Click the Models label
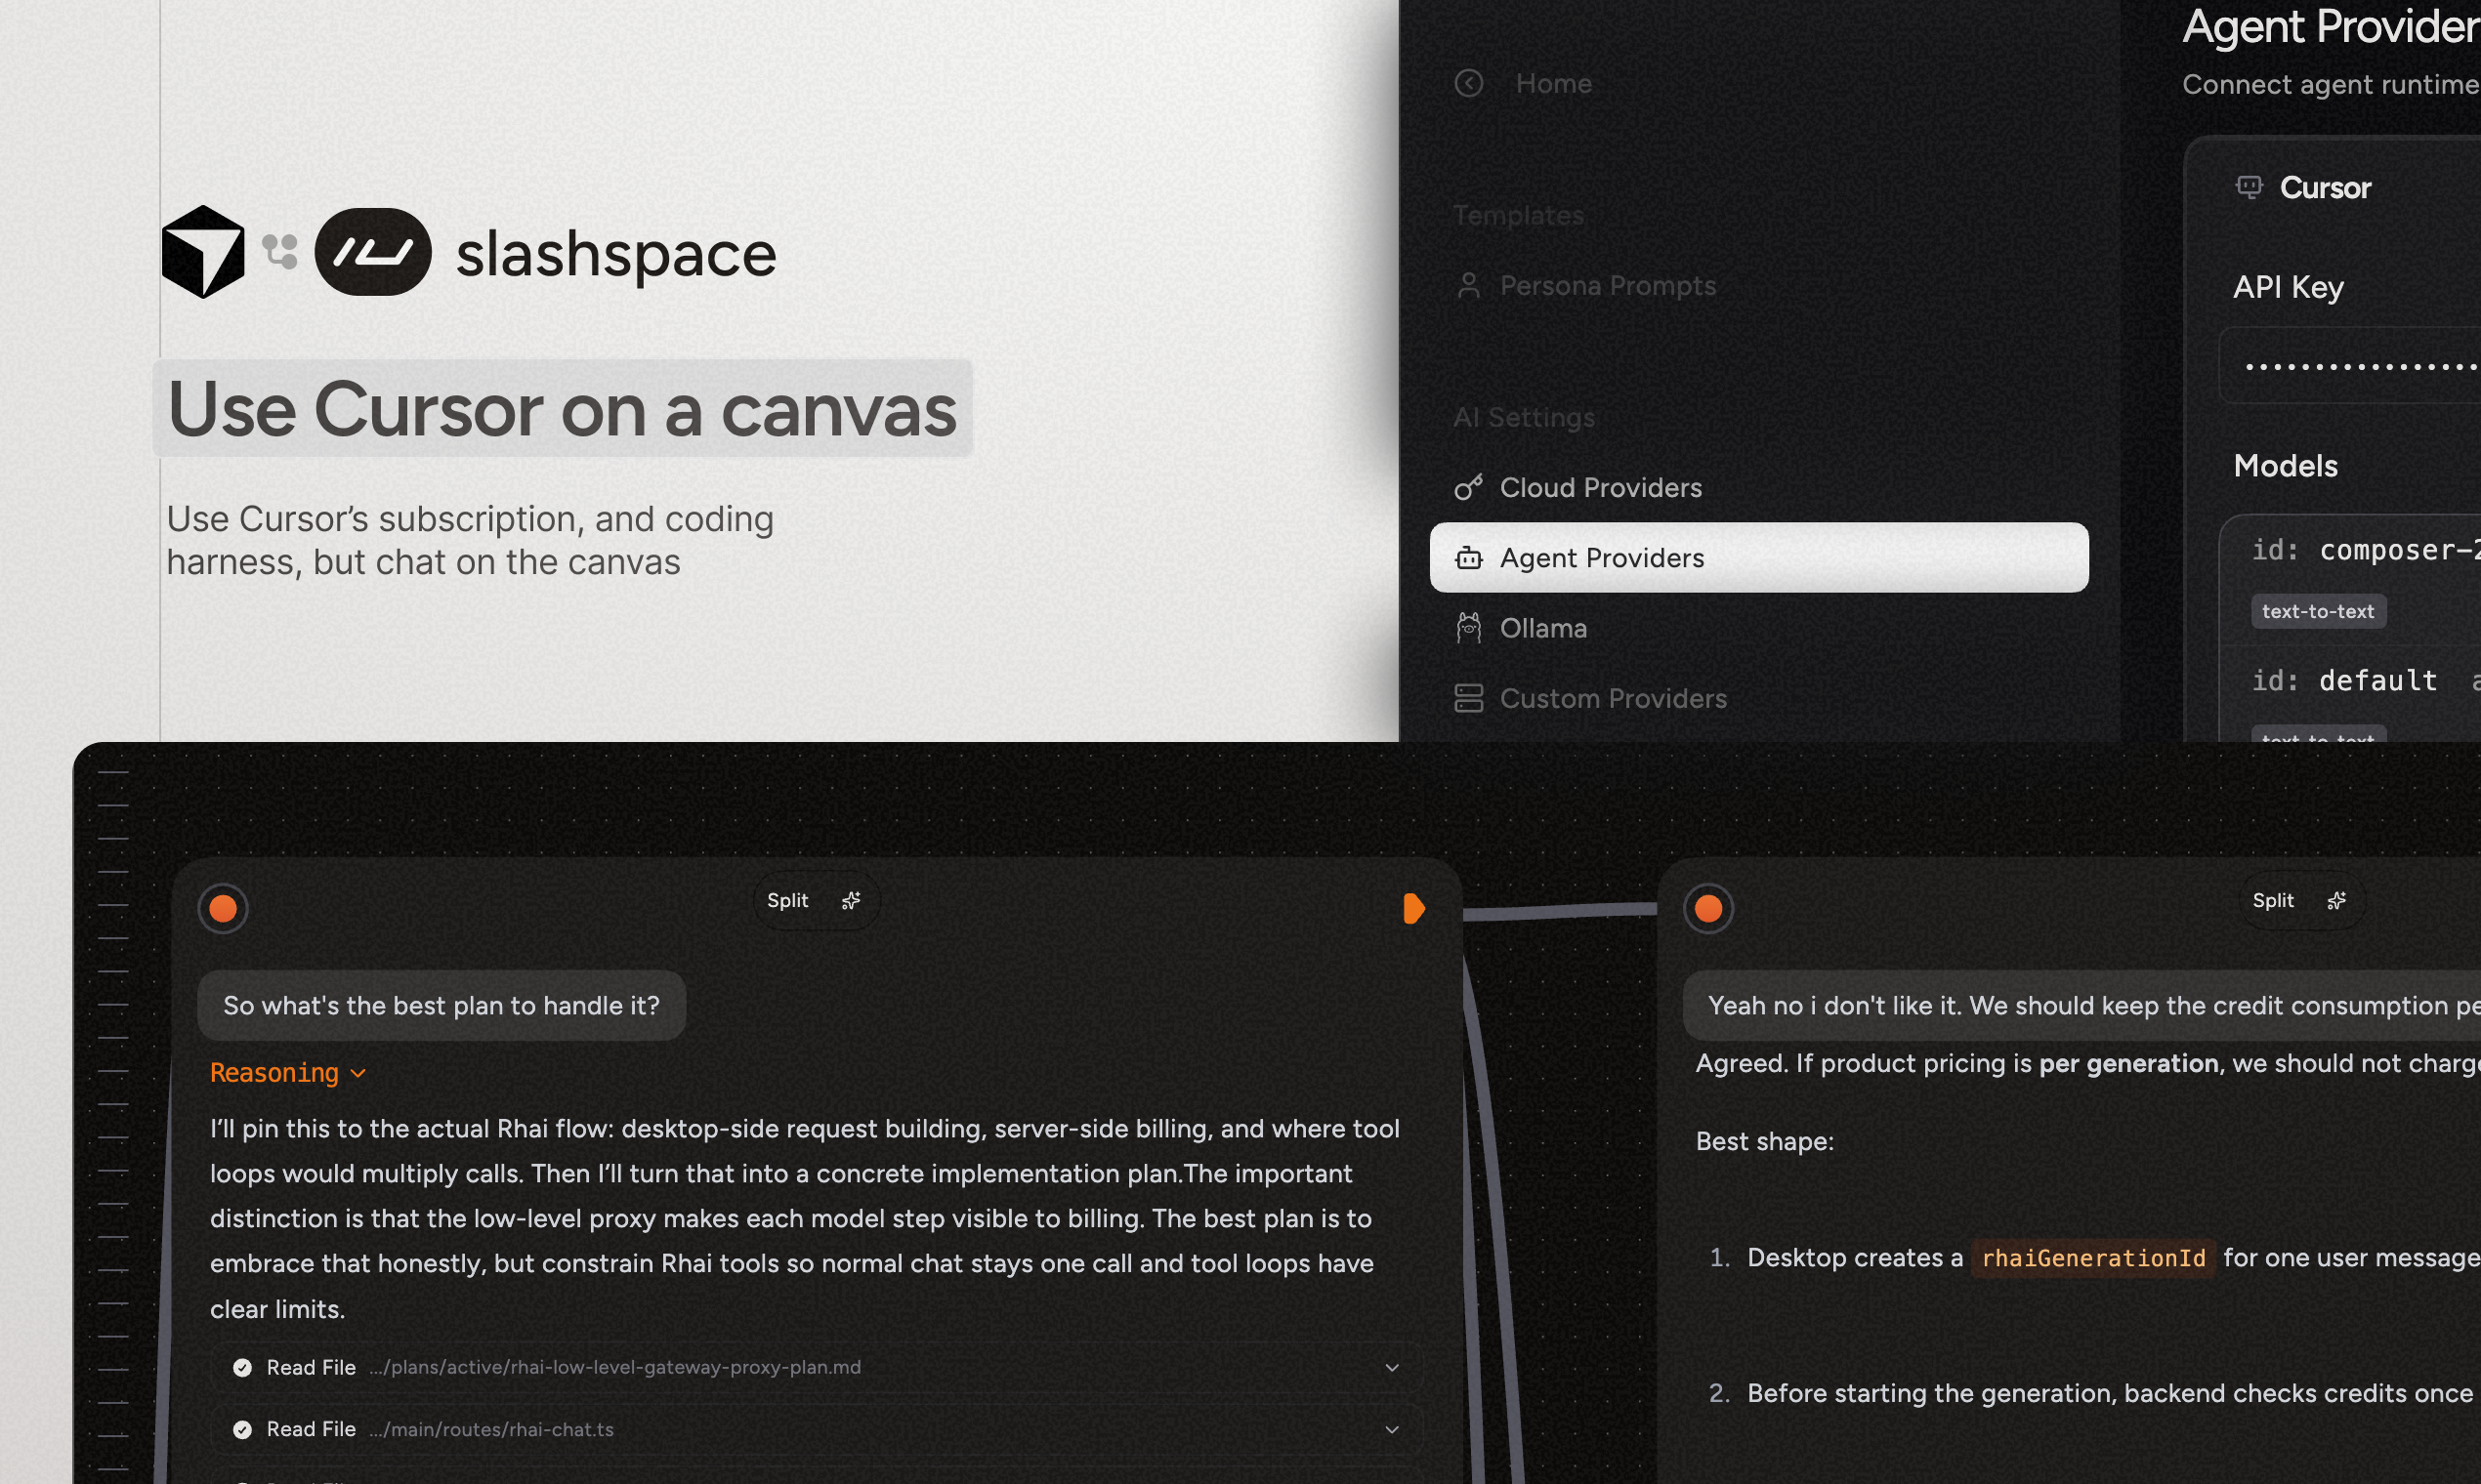The height and width of the screenshot is (1484, 2481). (x=2285, y=466)
